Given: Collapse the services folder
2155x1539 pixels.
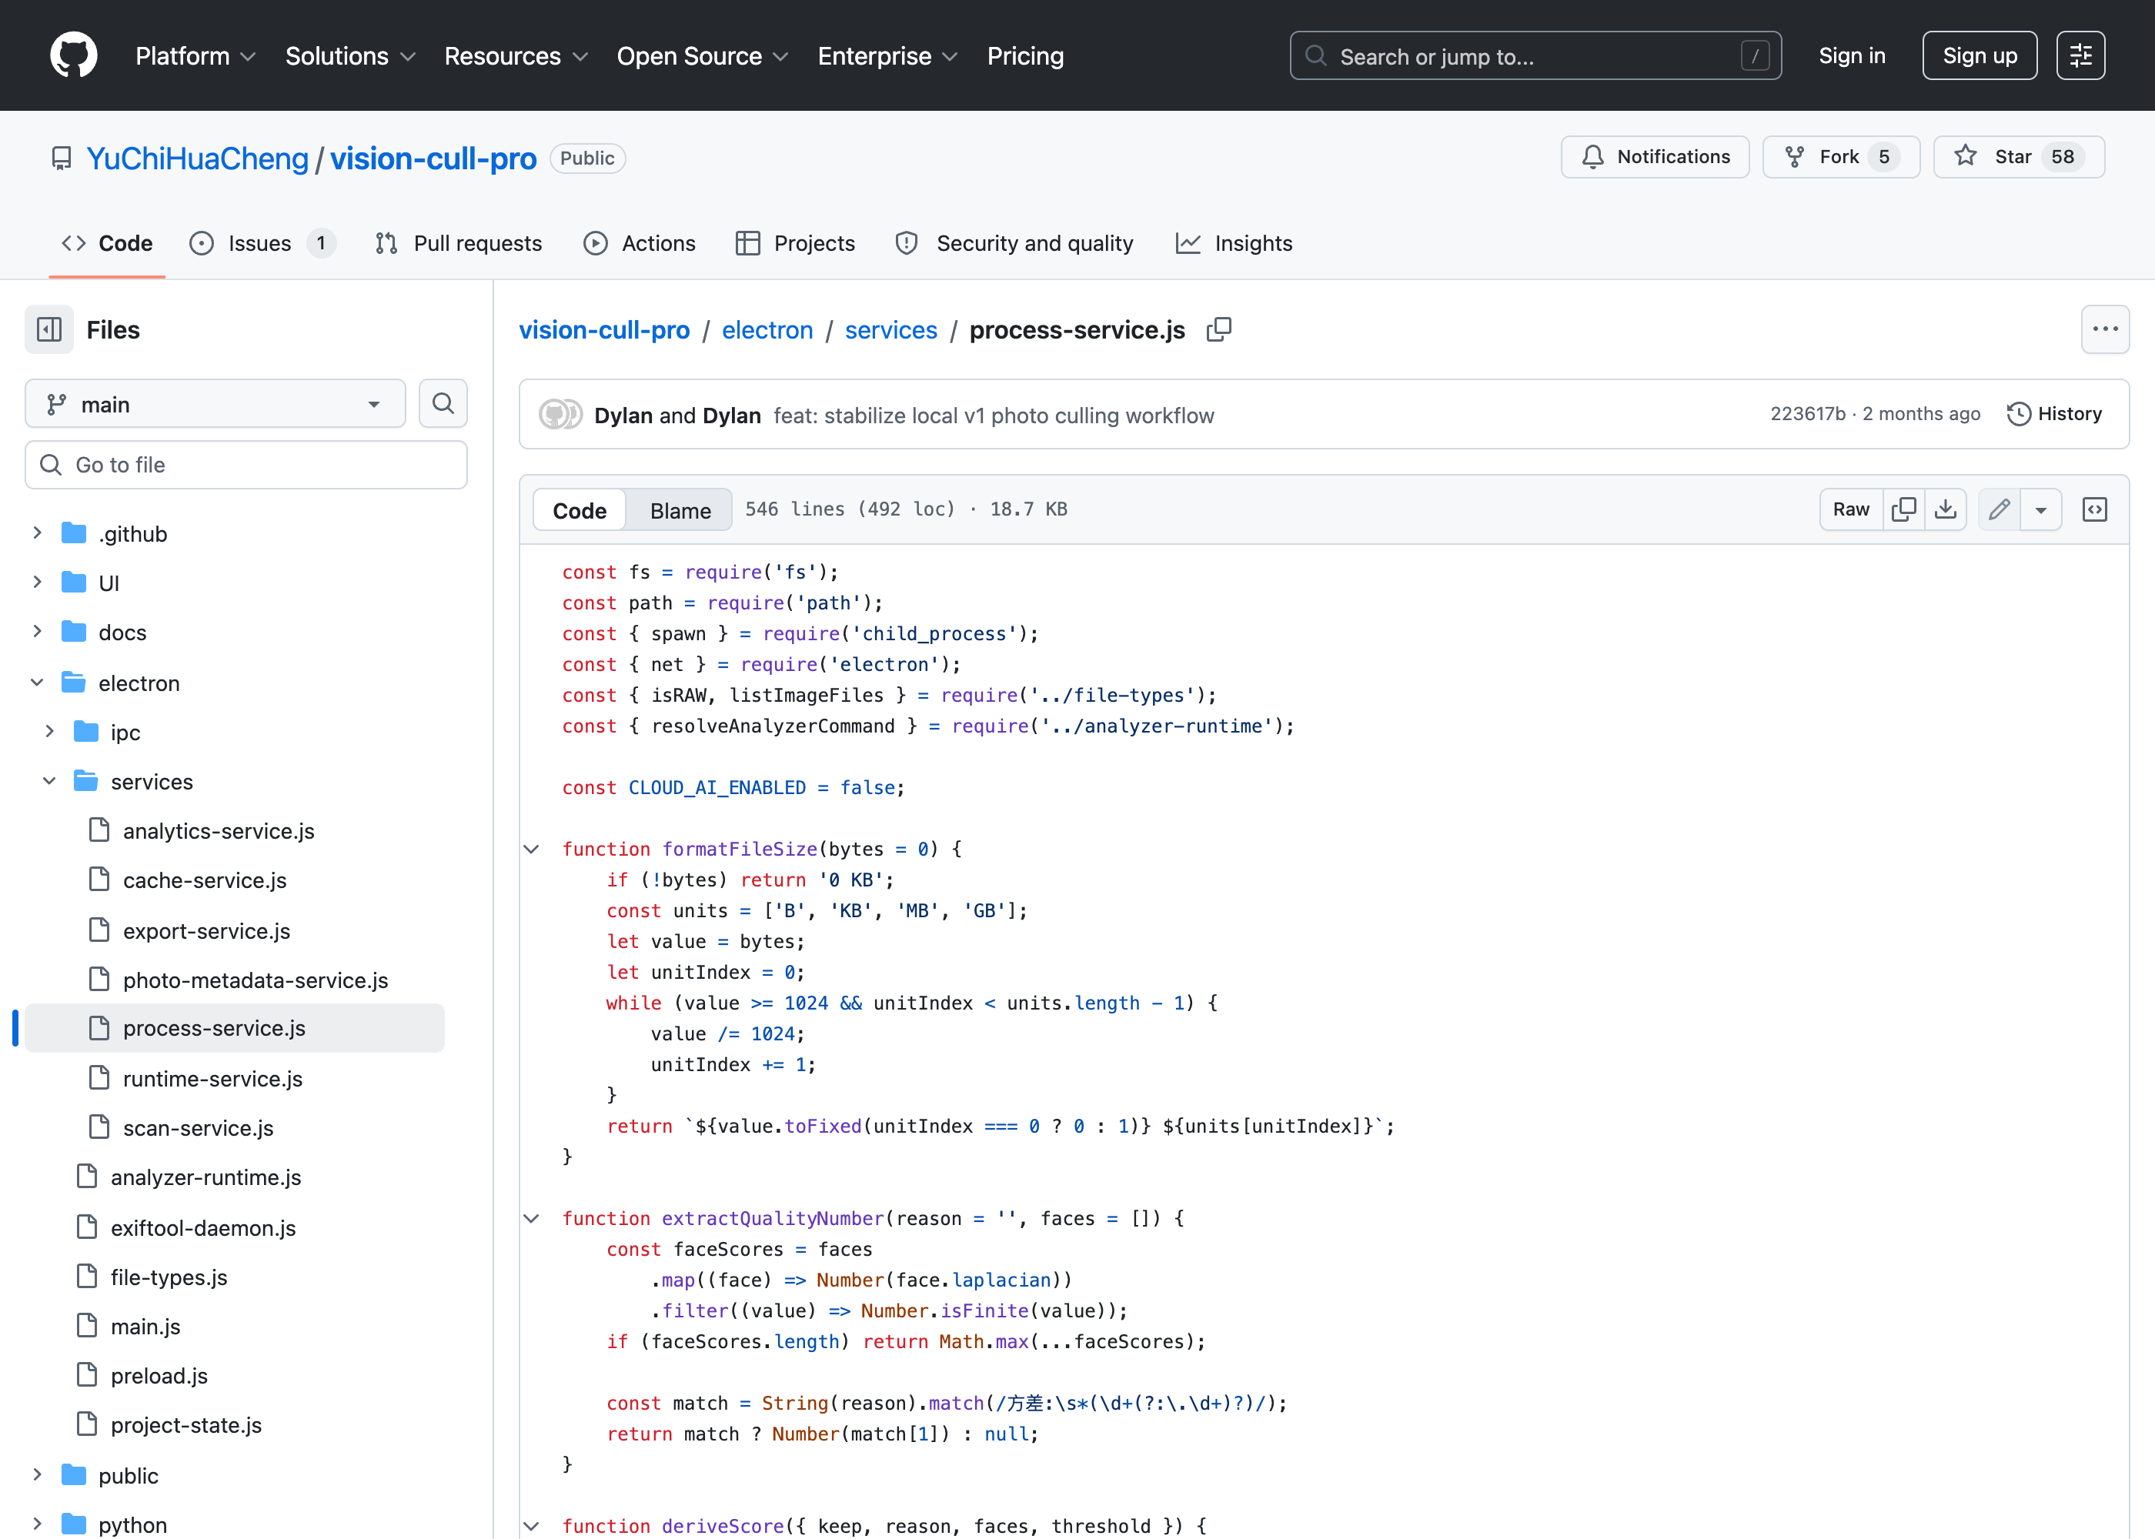Looking at the screenshot, I should (x=49, y=781).
